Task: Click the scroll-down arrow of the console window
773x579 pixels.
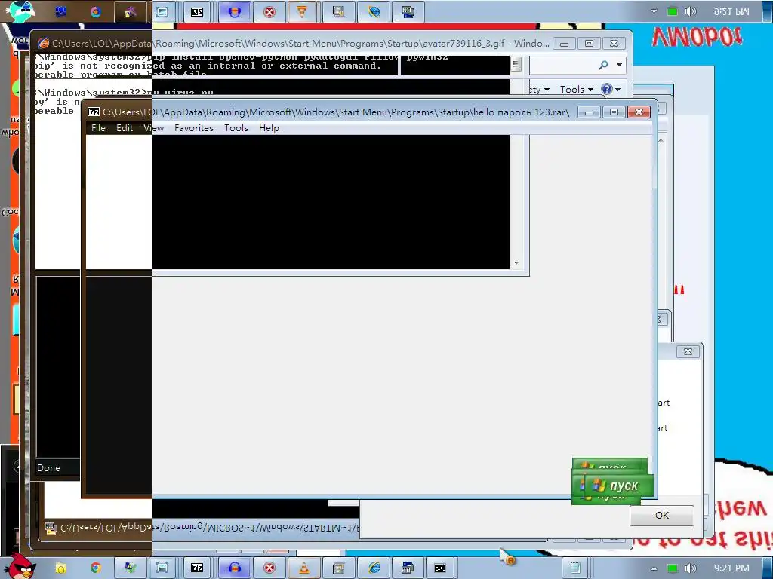Action: click(516, 263)
